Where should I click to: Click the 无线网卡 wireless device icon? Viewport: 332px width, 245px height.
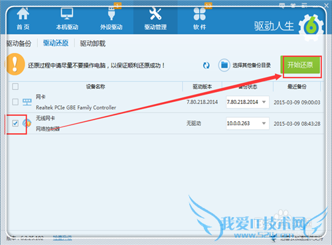pos(27,123)
